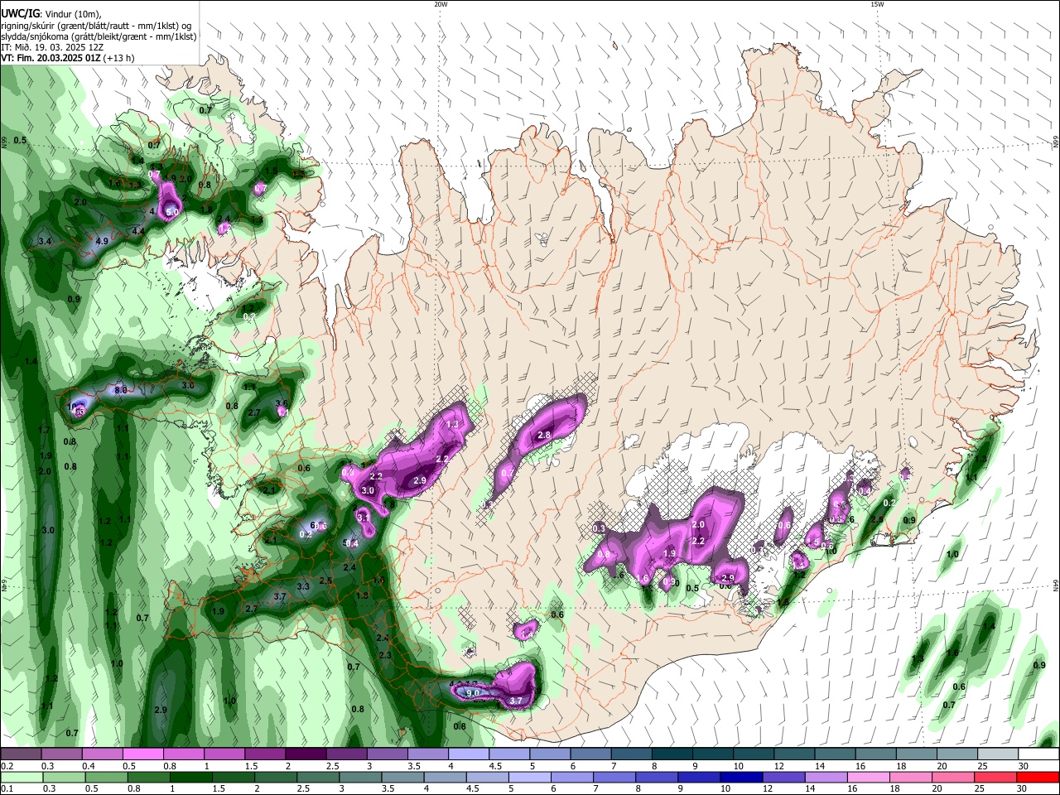This screenshot has width=1060, height=795.
Task: Select the upper legend row 25 light gray swatch
Action: tap(999, 754)
